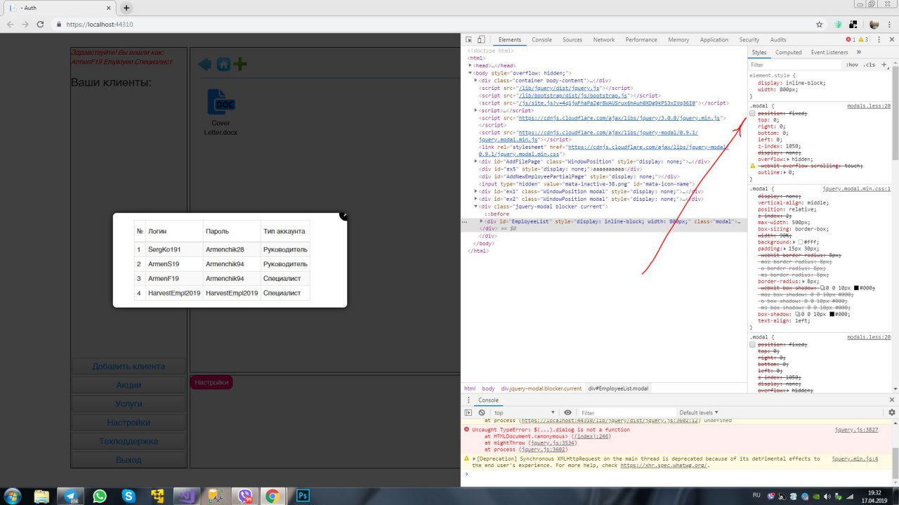Collapse the body element node

click(x=471, y=73)
